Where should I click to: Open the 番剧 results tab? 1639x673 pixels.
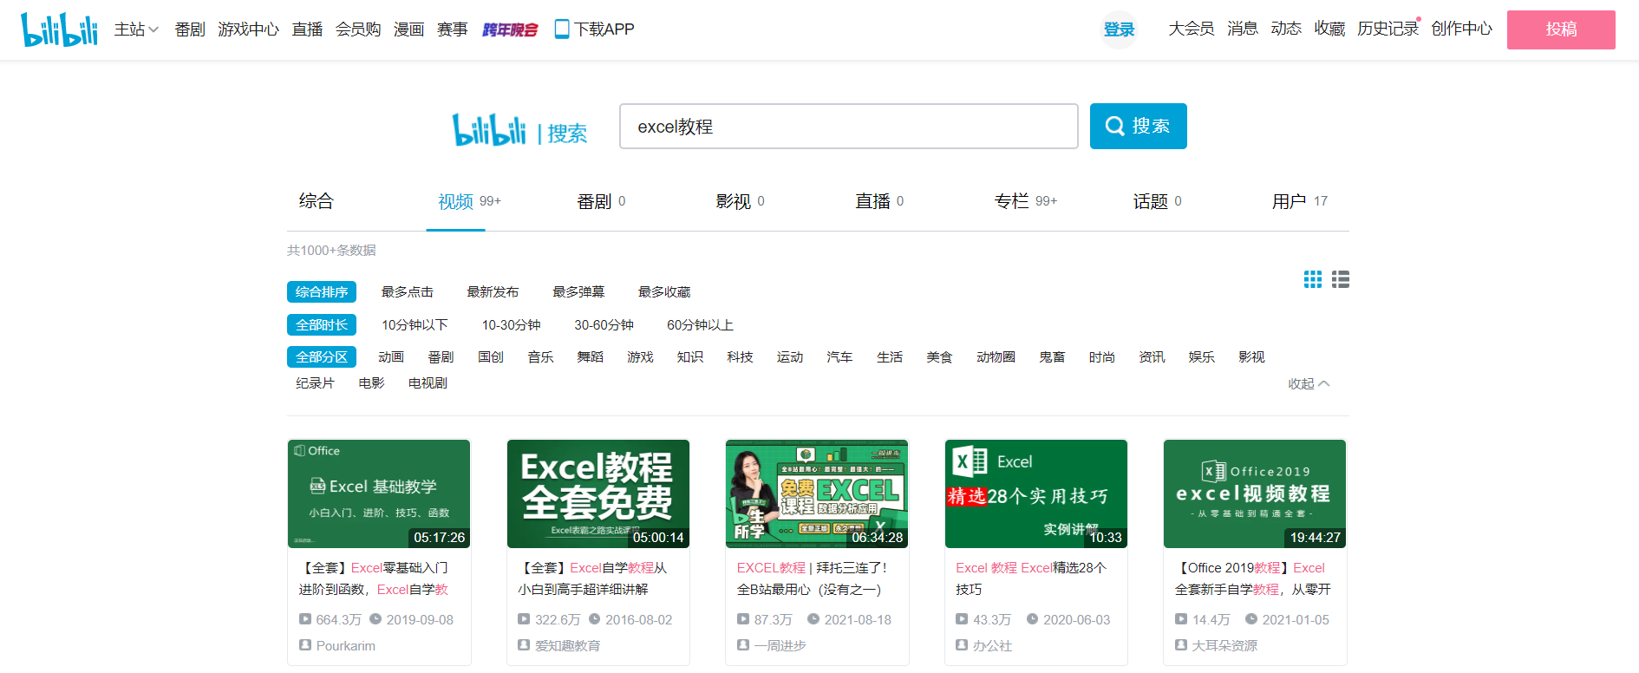(601, 202)
